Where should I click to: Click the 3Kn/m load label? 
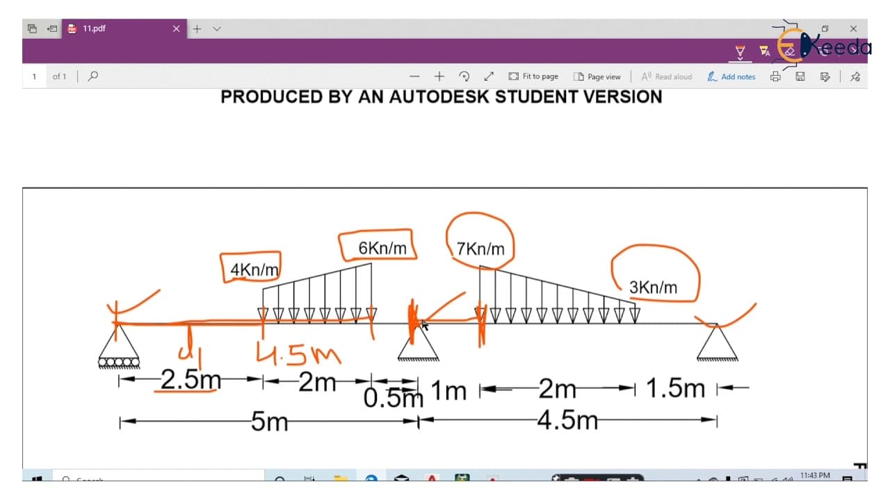[x=653, y=287]
